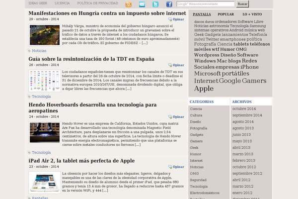This screenshot has width=298, height=199.
Task: Select the portátiles tag in cloud
Action: [235, 74]
